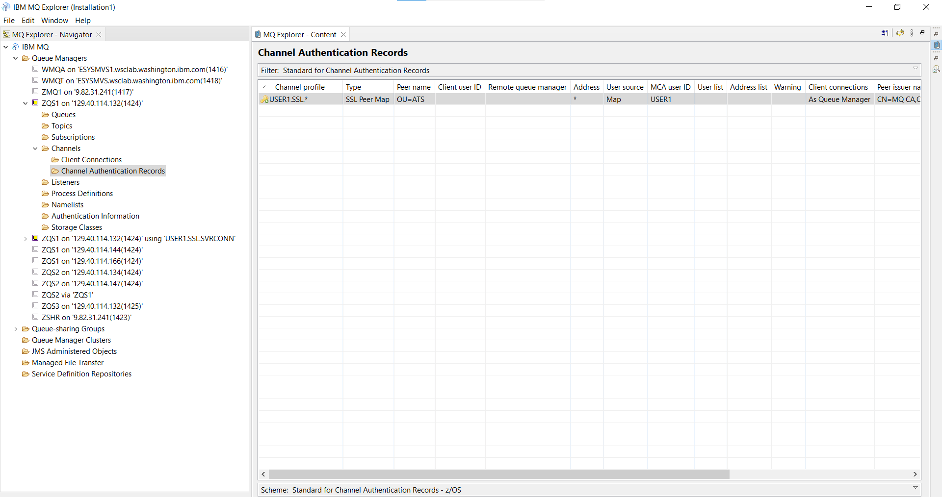Click the Process Definitions folder icon
This screenshot has height=497, width=942.
pos(45,194)
